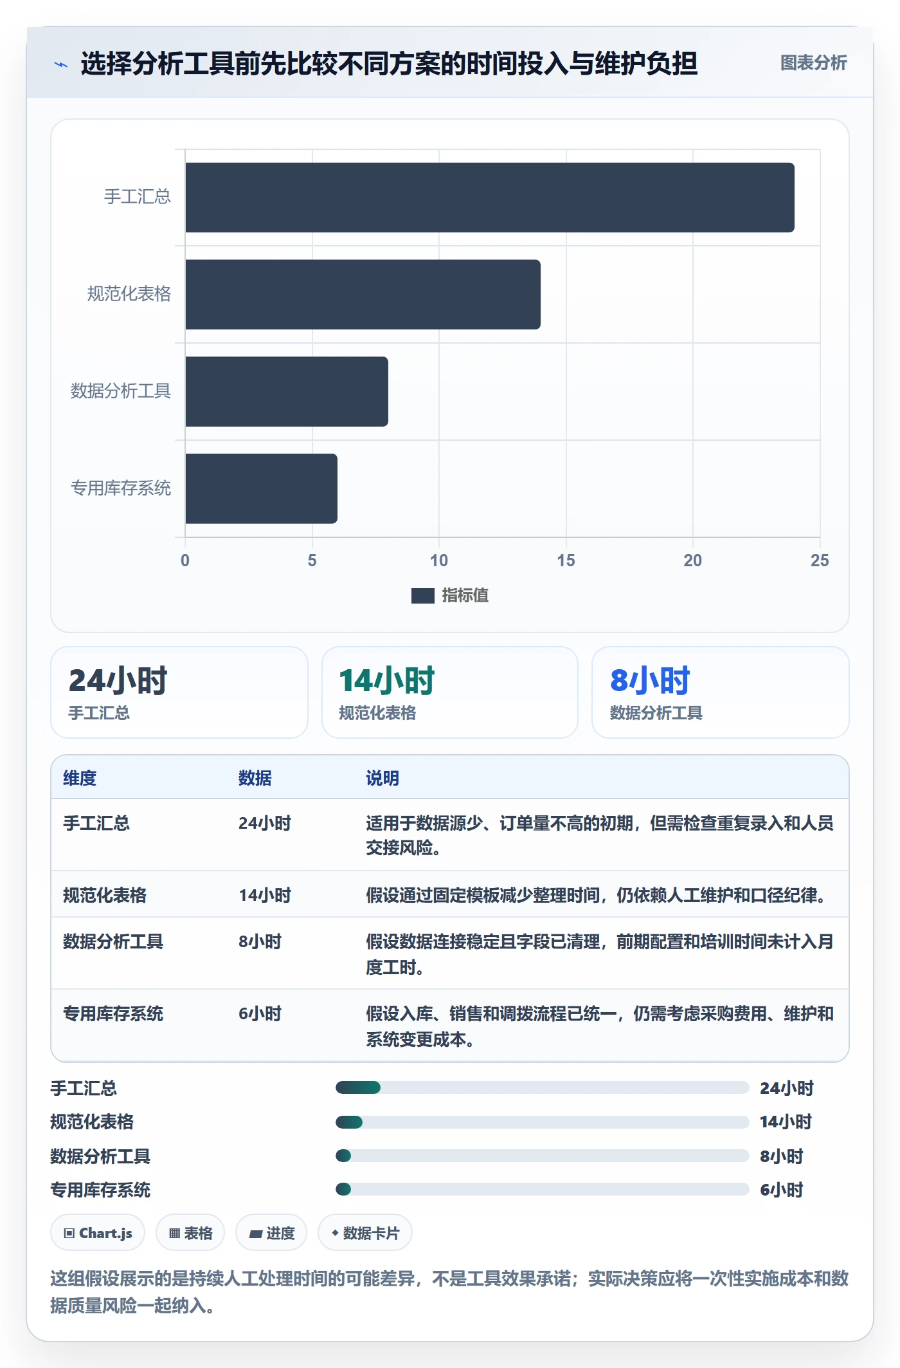900x1368 pixels.
Task: Click the footnote starting 这组假设展示的是
Action: 449,1292
